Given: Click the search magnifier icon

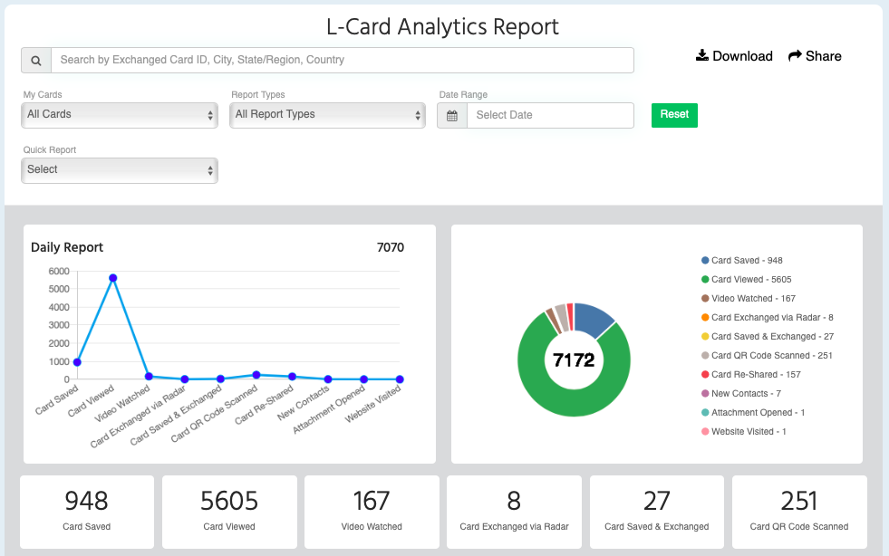Looking at the screenshot, I should (35, 61).
